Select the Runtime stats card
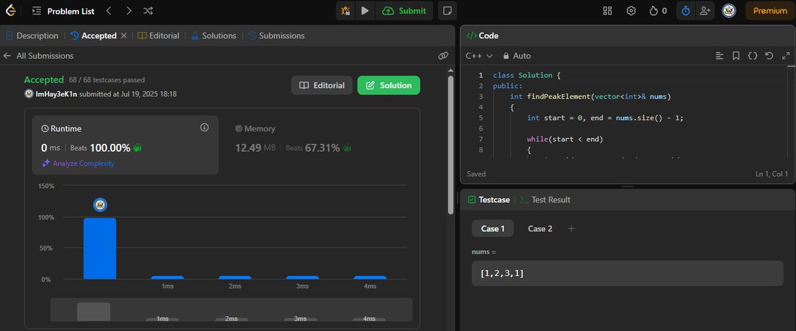The width and height of the screenshot is (796, 331). click(x=125, y=145)
